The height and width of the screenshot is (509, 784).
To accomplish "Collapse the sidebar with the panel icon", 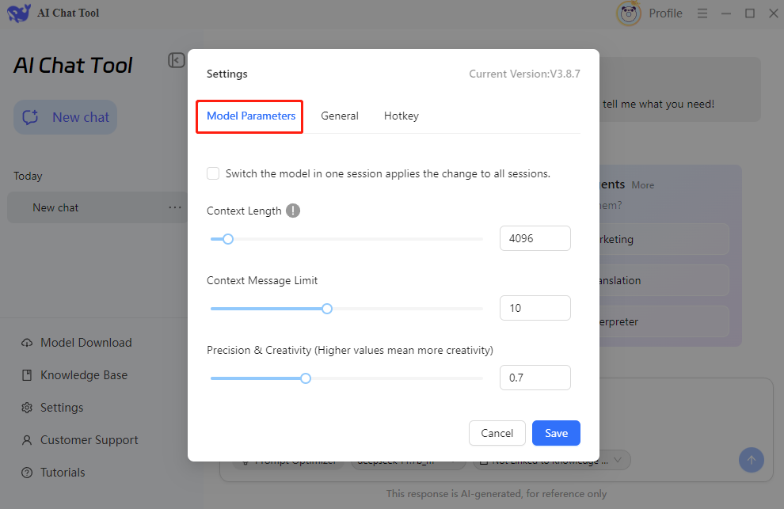I will (x=176, y=60).
